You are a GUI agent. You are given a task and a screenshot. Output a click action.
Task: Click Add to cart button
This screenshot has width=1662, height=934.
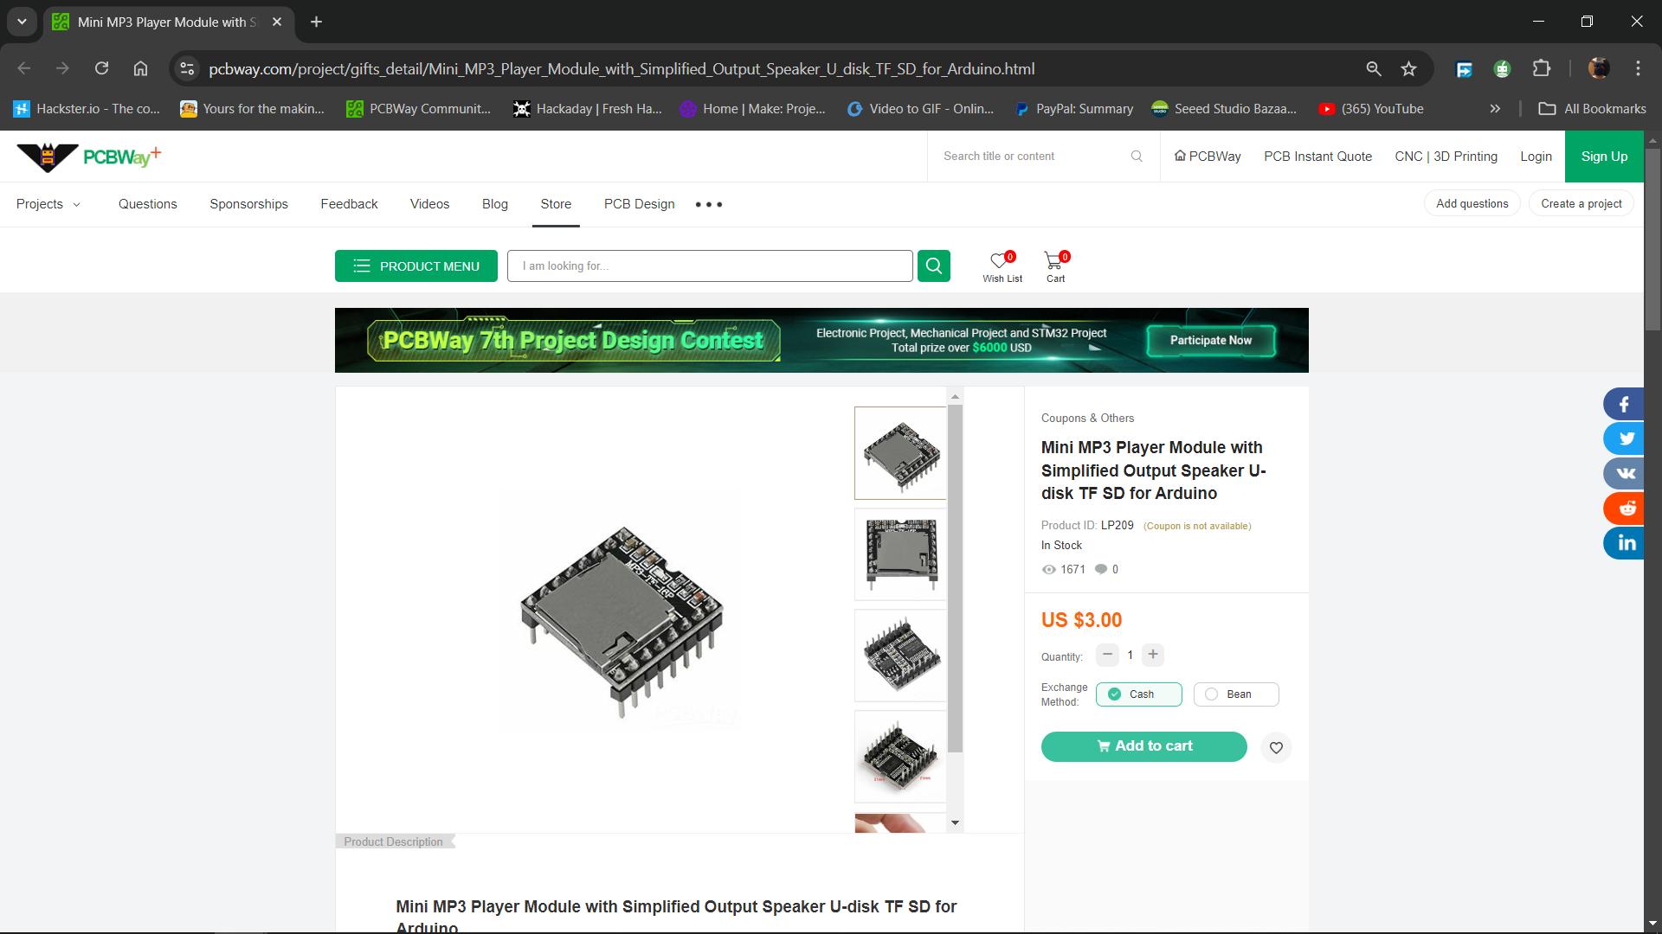pos(1144,747)
